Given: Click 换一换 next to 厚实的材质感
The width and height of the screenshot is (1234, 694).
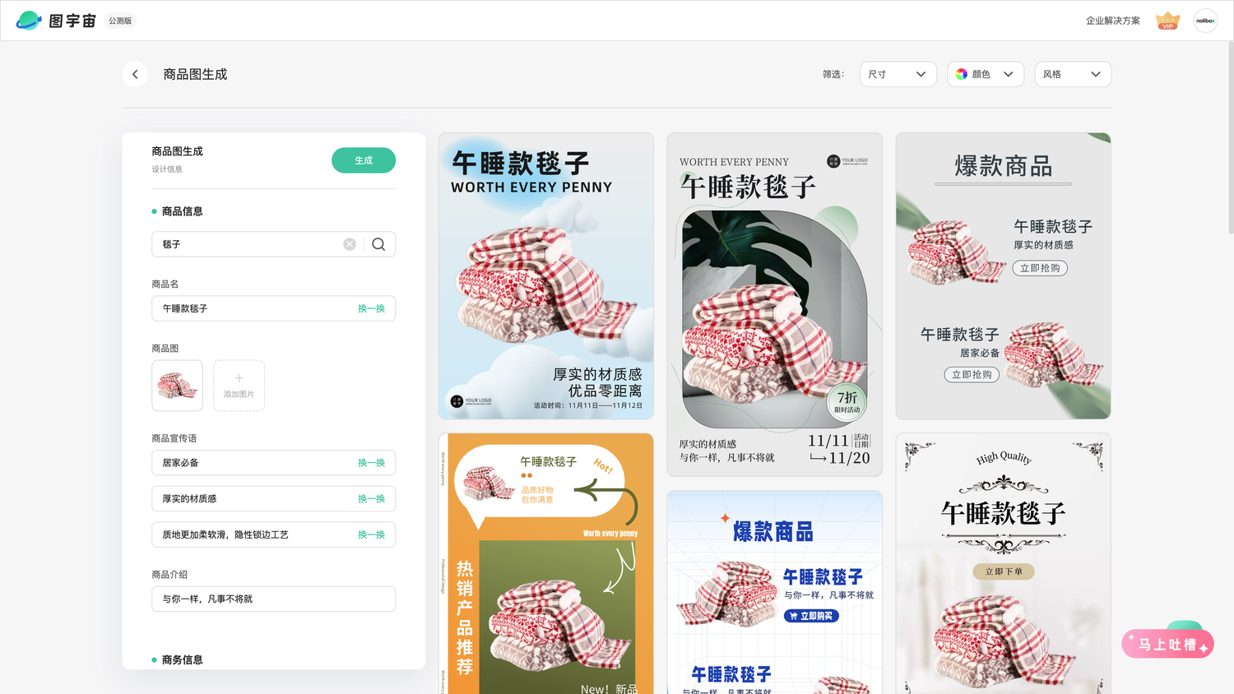Looking at the screenshot, I should pyautogui.click(x=371, y=499).
